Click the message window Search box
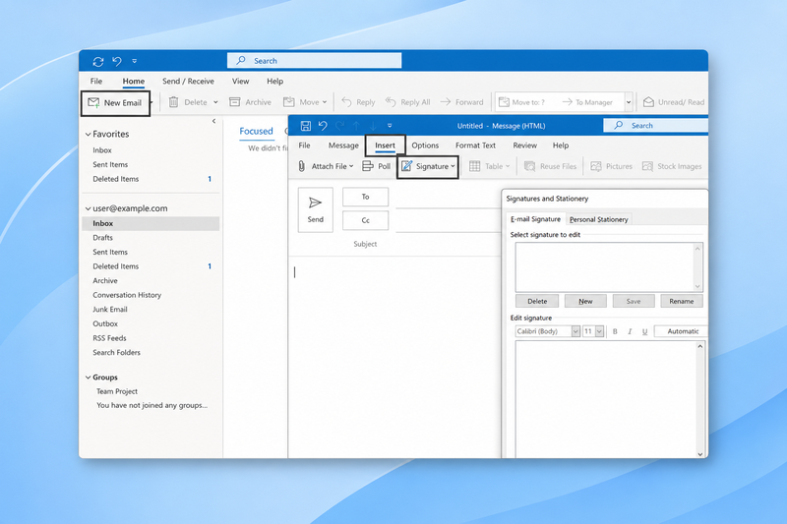Image resolution: width=787 pixels, height=524 pixels. point(655,126)
